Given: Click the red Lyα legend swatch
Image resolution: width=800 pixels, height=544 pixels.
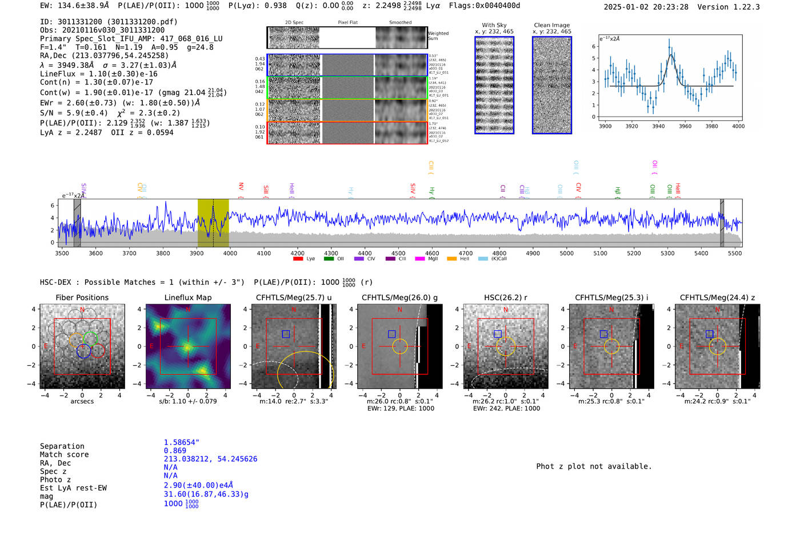Looking at the screenshot, I should click(298, 259).
